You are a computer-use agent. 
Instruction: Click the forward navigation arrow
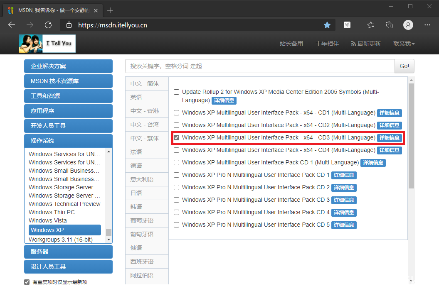coord(30,25)
